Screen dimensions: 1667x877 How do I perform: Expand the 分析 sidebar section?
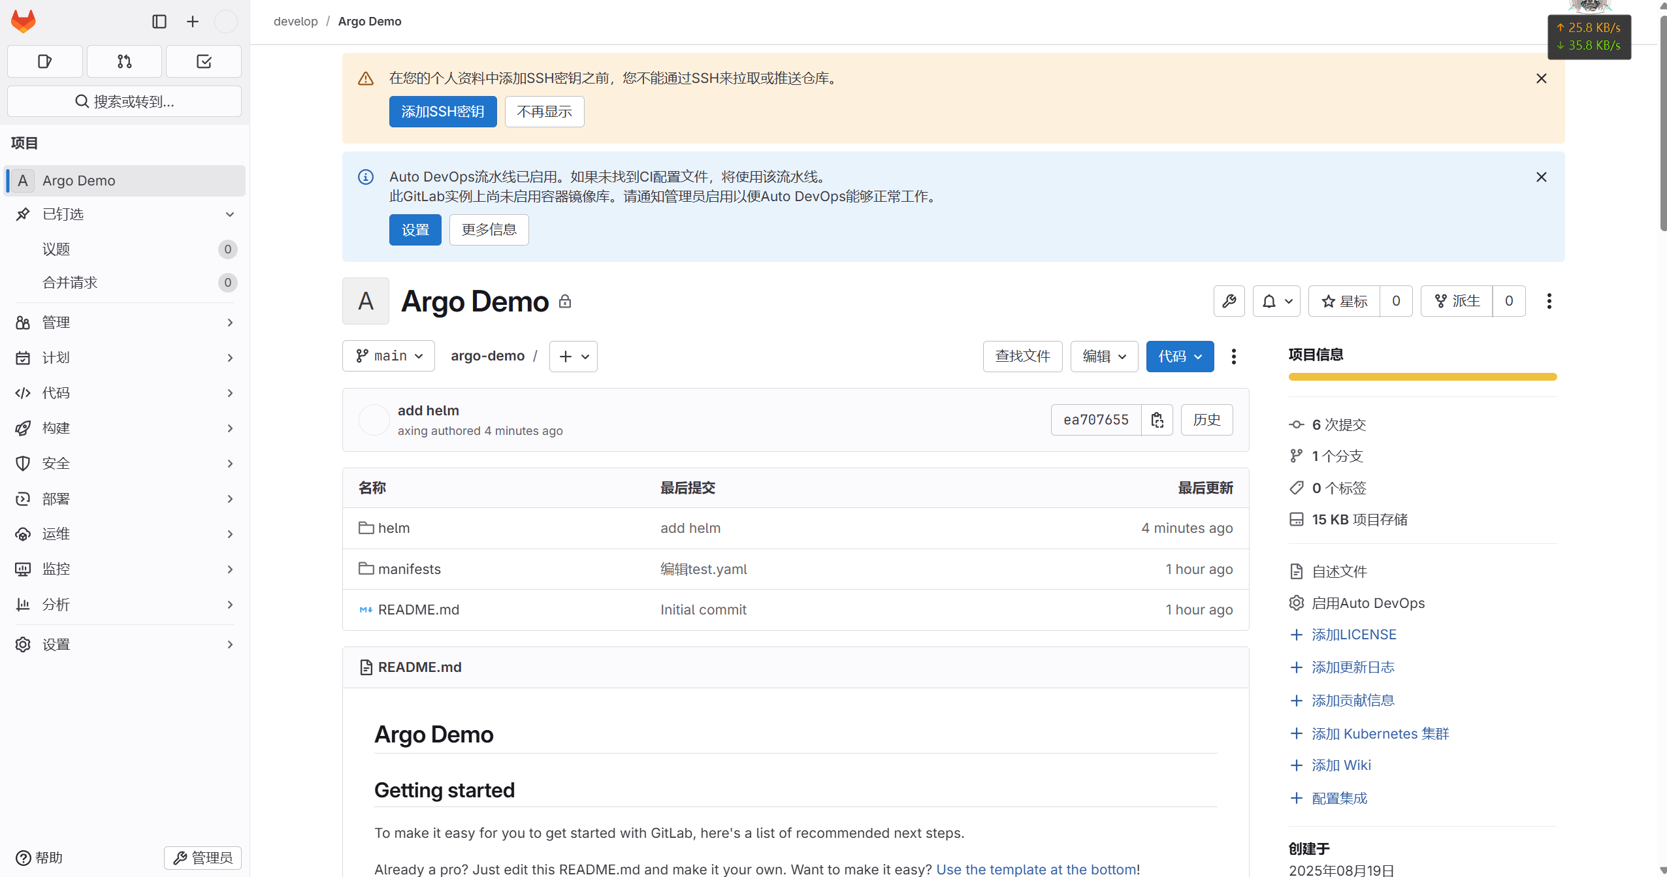pos(124,604)
